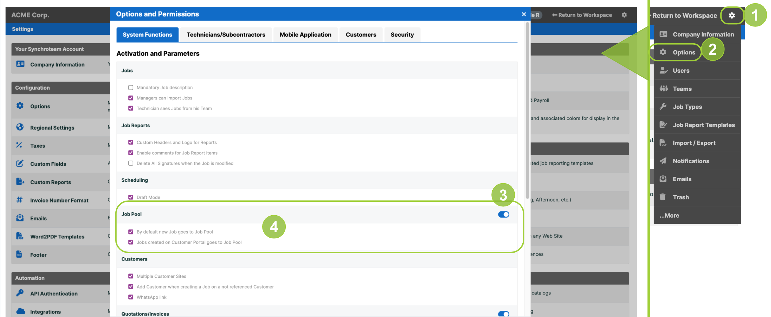Click the settings gear icon beside Return to Workspace
The height and width of the screenshot is (317, 771).
click(732, 16)
